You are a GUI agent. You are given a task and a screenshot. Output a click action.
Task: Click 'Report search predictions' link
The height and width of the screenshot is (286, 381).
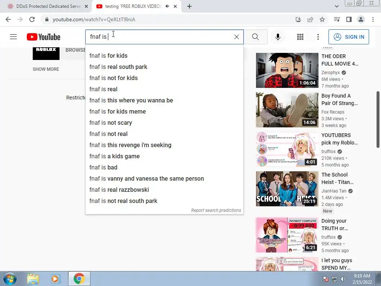click(x=216, y=210)
